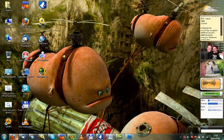
Task: Open the AIMP taskbar button
Action: tap(72, 137)
